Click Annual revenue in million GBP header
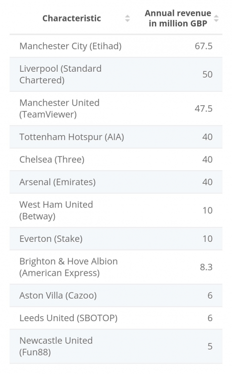 coord(178,18)
